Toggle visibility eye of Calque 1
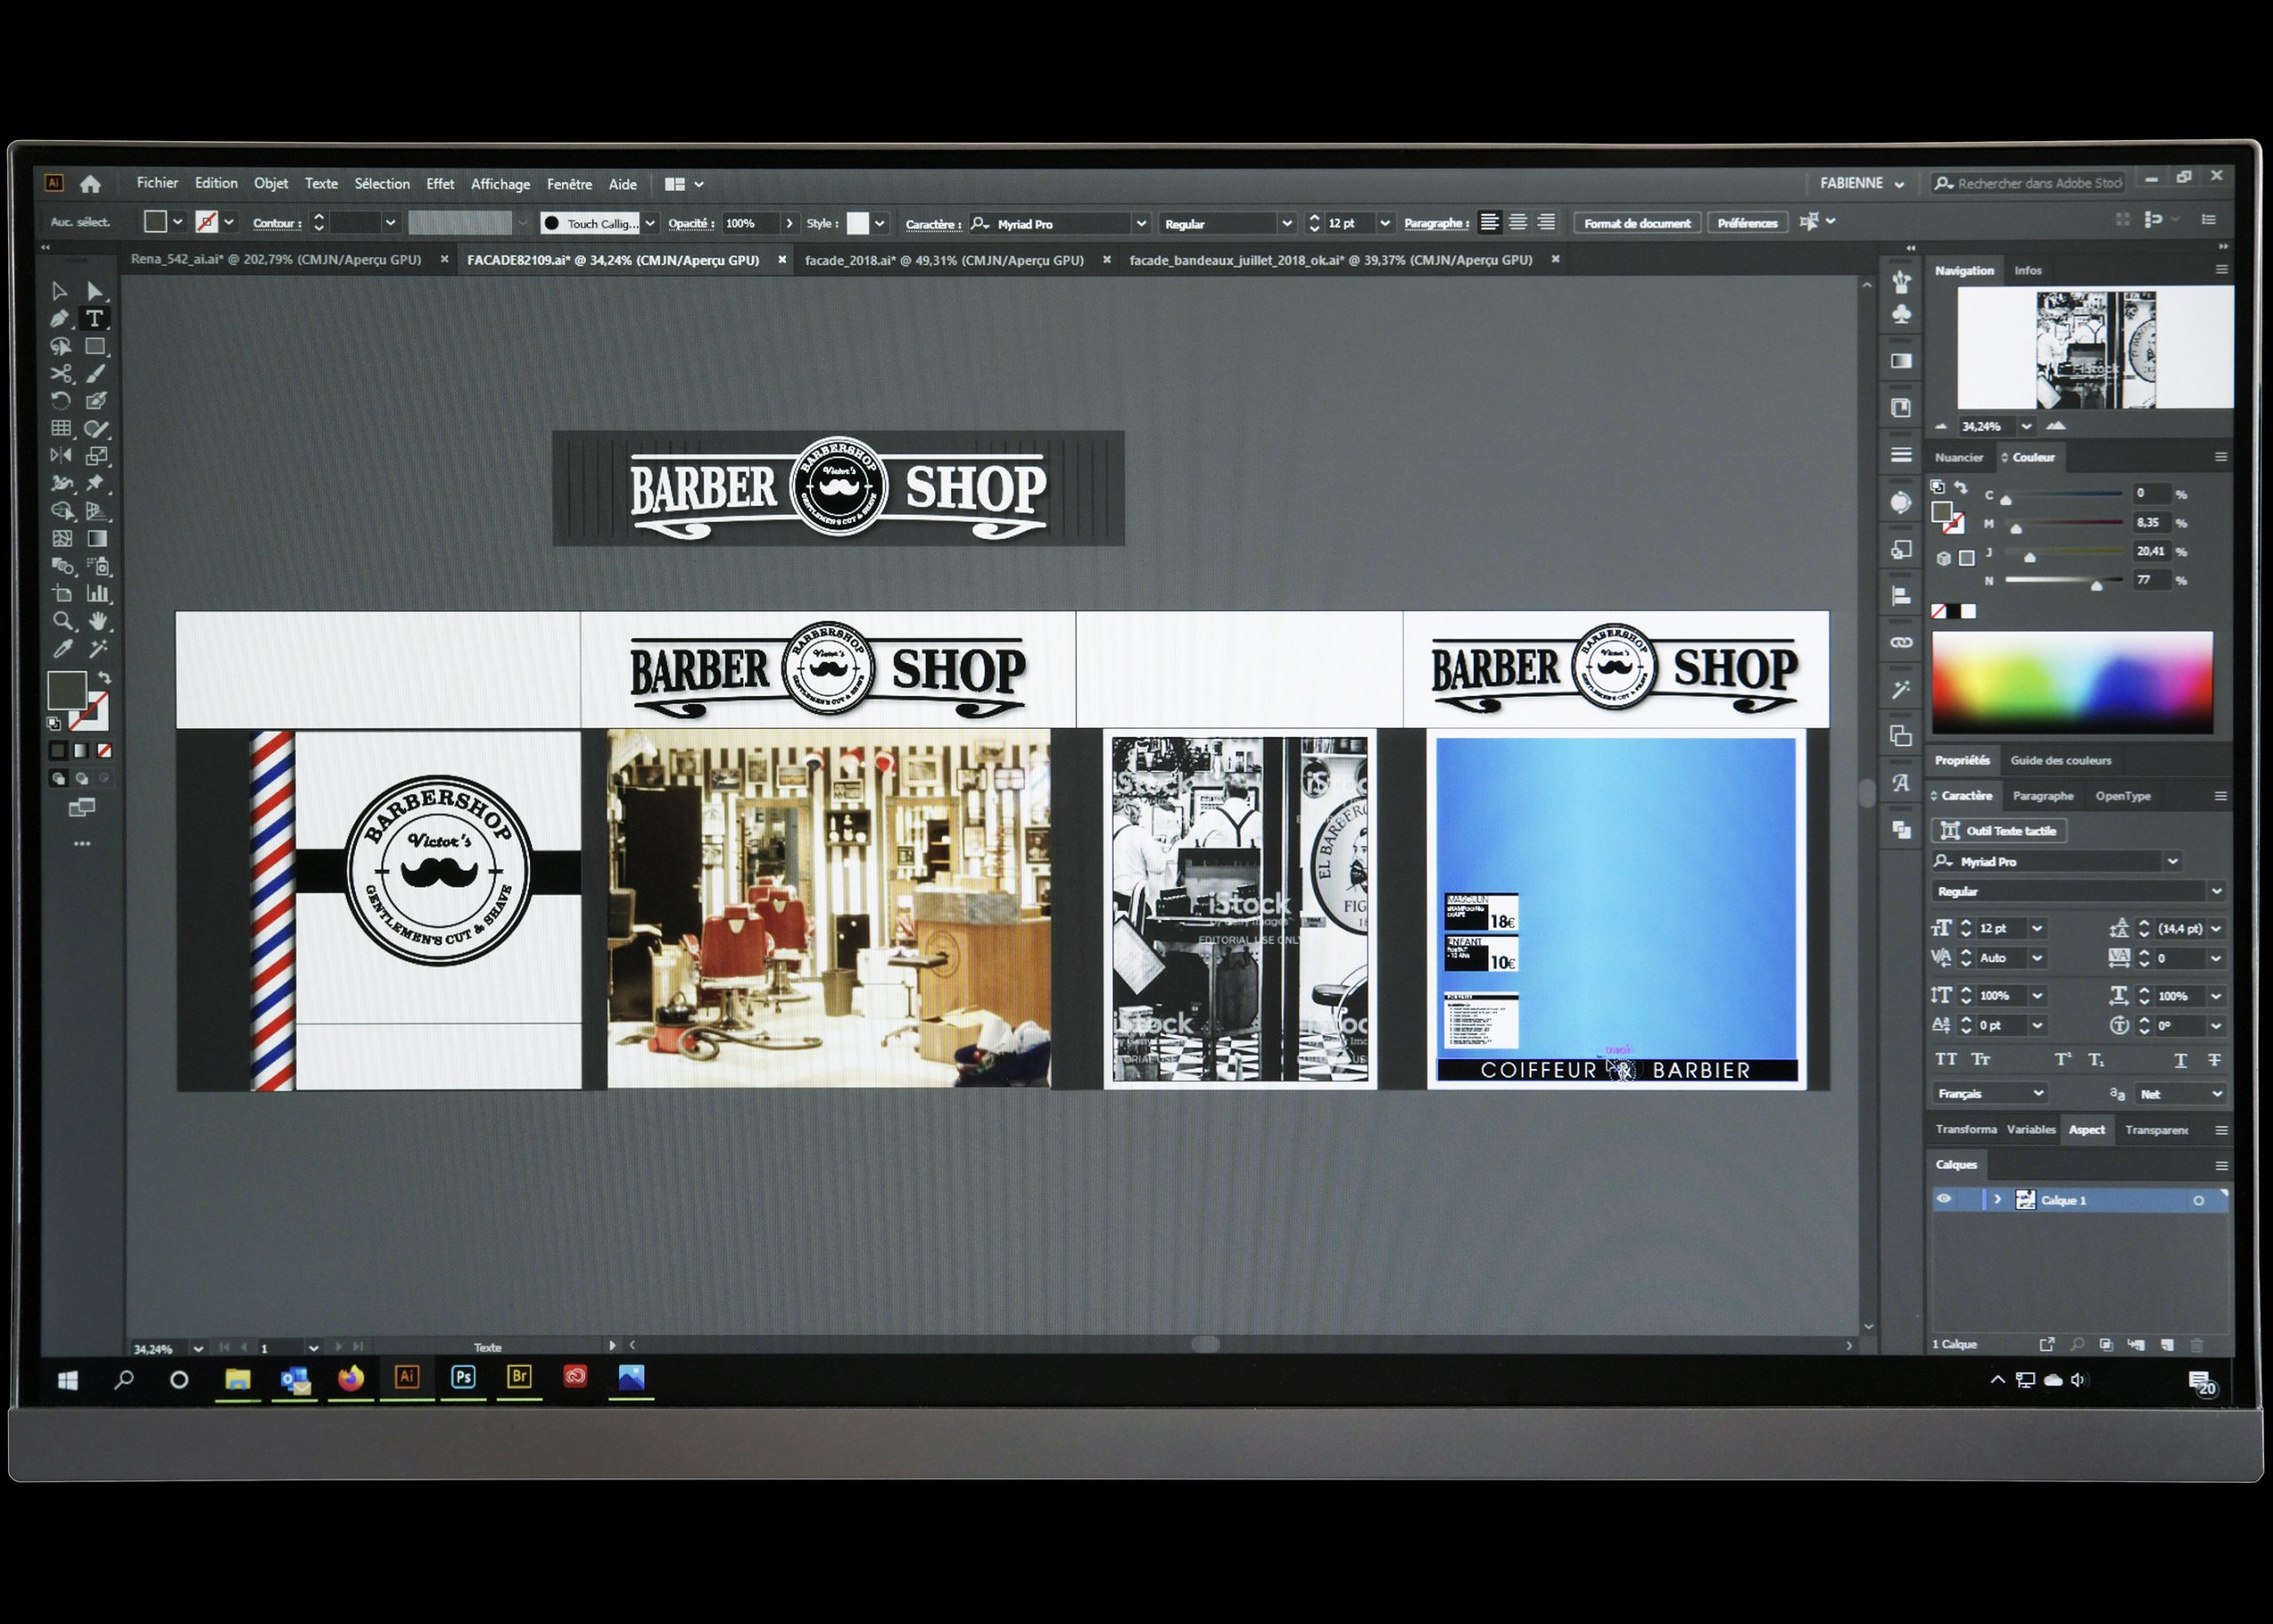Image resolution: width=2273 pixels, height=1624 pixels. [x=1944, y=1199]
